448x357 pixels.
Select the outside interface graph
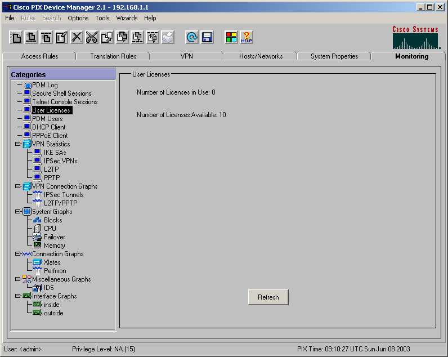pyautogui.click(x=53, y=313)
